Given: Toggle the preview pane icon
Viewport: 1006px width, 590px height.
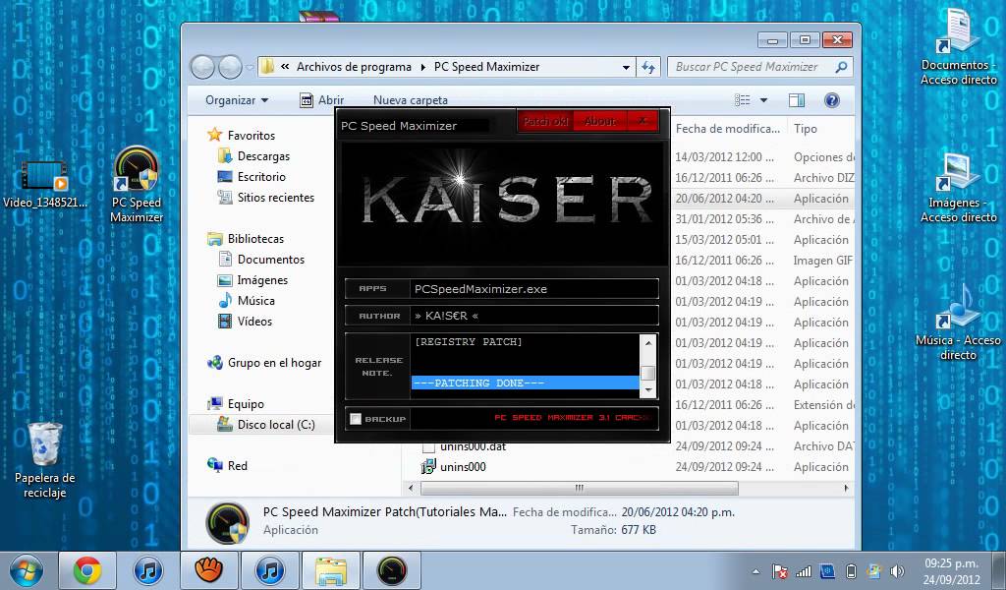Looking at the screenshot, I should (x=797, y=100).
